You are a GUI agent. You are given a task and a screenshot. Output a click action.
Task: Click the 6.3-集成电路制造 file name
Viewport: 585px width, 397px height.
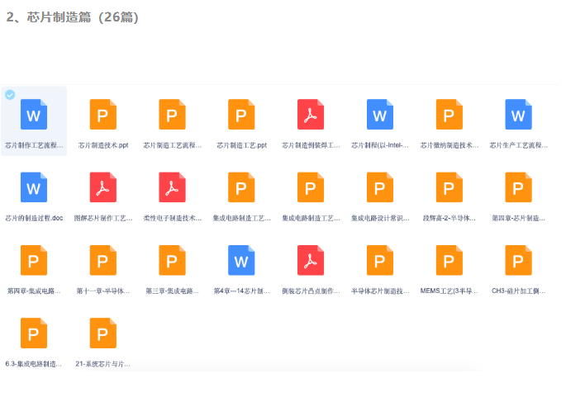pos(34,363)
